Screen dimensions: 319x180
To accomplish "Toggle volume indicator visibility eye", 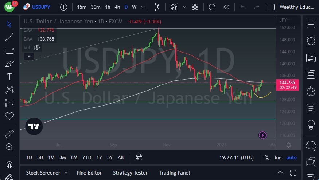I will tap(36, 47).
